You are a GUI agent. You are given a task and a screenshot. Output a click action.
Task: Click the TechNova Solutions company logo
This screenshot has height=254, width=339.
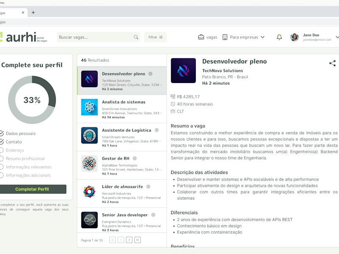coord(183,70)
